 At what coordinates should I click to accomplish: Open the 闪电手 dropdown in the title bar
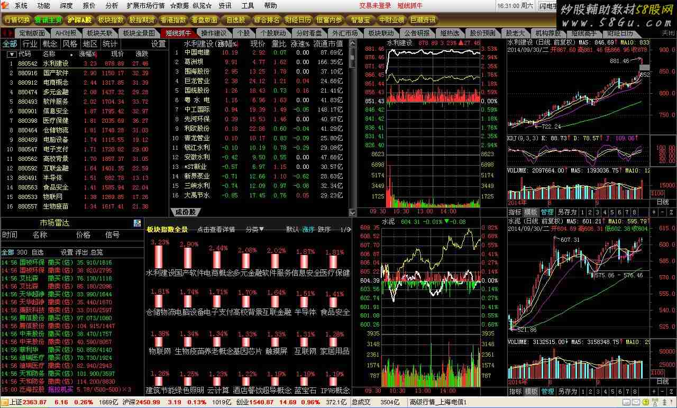(x=548, y=6)
